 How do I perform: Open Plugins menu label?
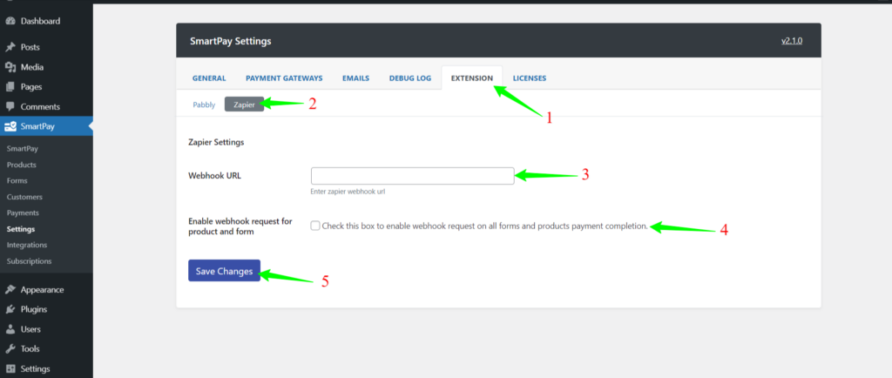tap(34, 309)
